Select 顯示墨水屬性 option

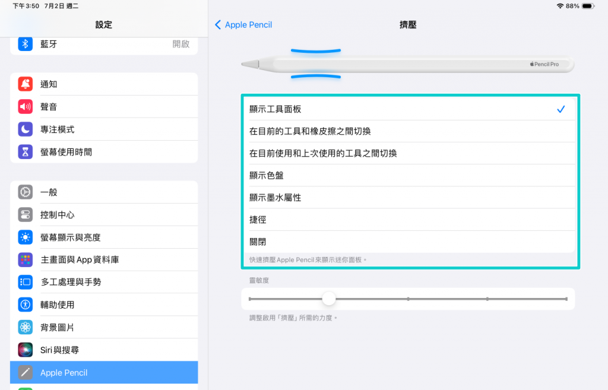408,197
